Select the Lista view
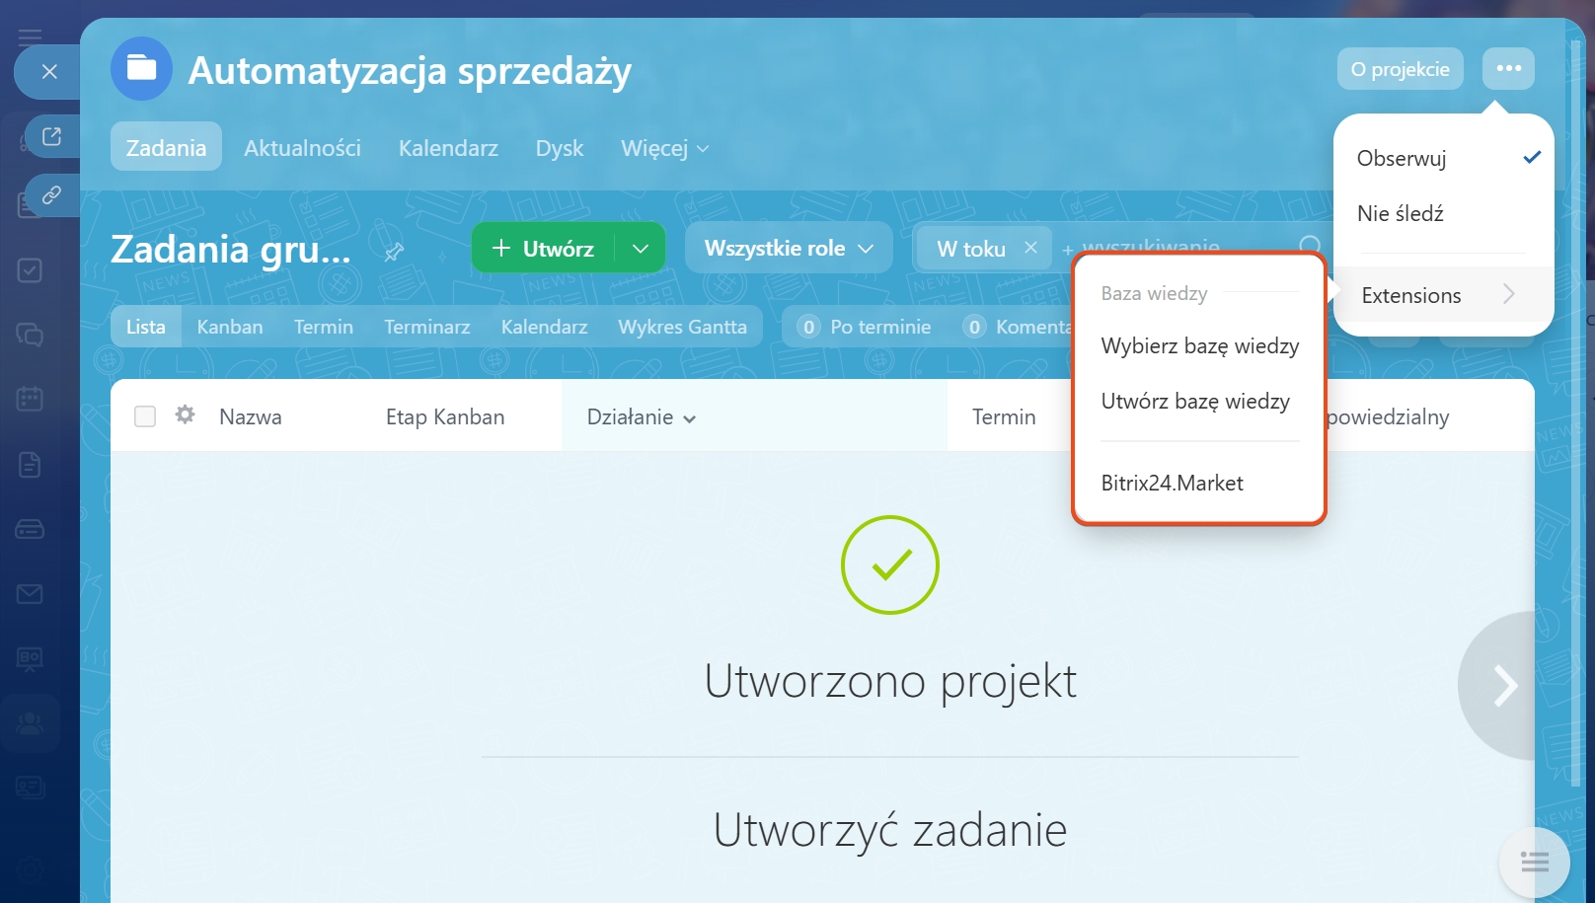1595x903 pixels. tap(146, 327)
